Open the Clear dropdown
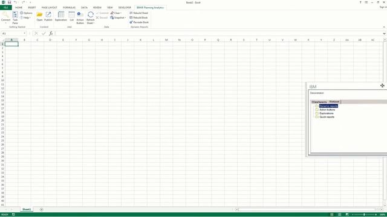 click(116, 13)
